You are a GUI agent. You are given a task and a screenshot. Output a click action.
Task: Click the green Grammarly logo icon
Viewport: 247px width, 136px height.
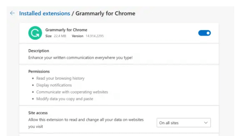point(35,33)
